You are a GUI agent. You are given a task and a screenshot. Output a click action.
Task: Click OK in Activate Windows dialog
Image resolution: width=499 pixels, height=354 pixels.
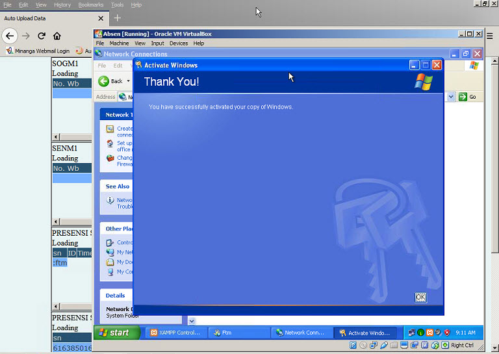421,297
